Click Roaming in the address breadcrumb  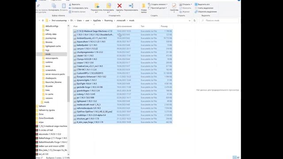tap(108, 21)
